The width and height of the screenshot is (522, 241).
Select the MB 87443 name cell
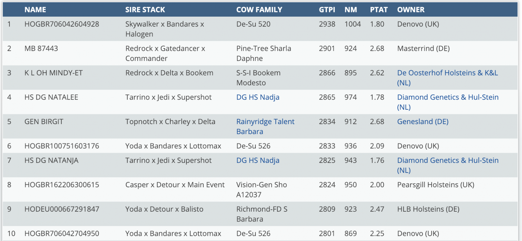click(41, 49)
